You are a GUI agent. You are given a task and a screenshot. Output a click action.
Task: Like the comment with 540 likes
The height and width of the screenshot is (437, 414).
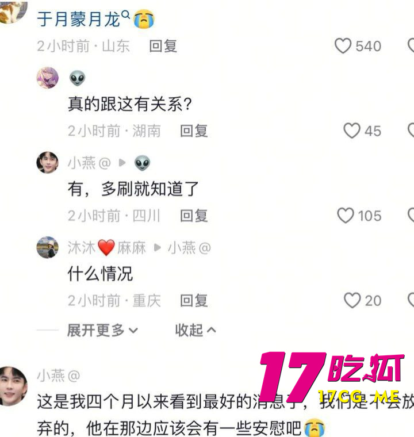coord(343,46)
